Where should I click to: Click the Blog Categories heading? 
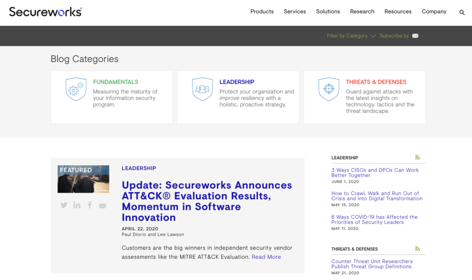pos(84,59)
